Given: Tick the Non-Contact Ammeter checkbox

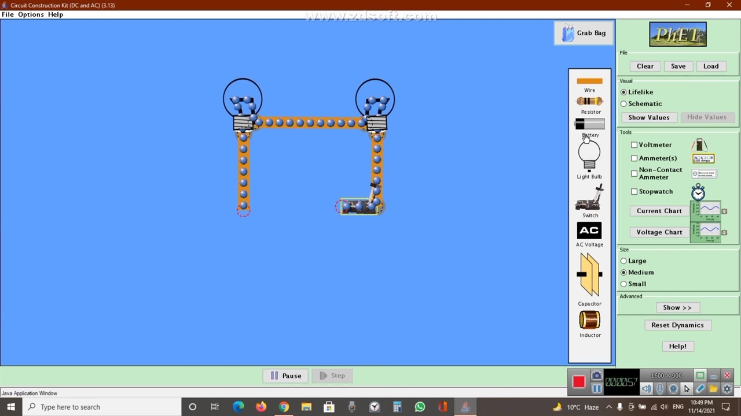Looking at the screenshot, I should 634,173.
